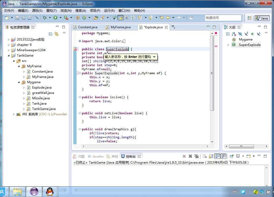Click the Save toolbar icon

click(x=17, y=18)
